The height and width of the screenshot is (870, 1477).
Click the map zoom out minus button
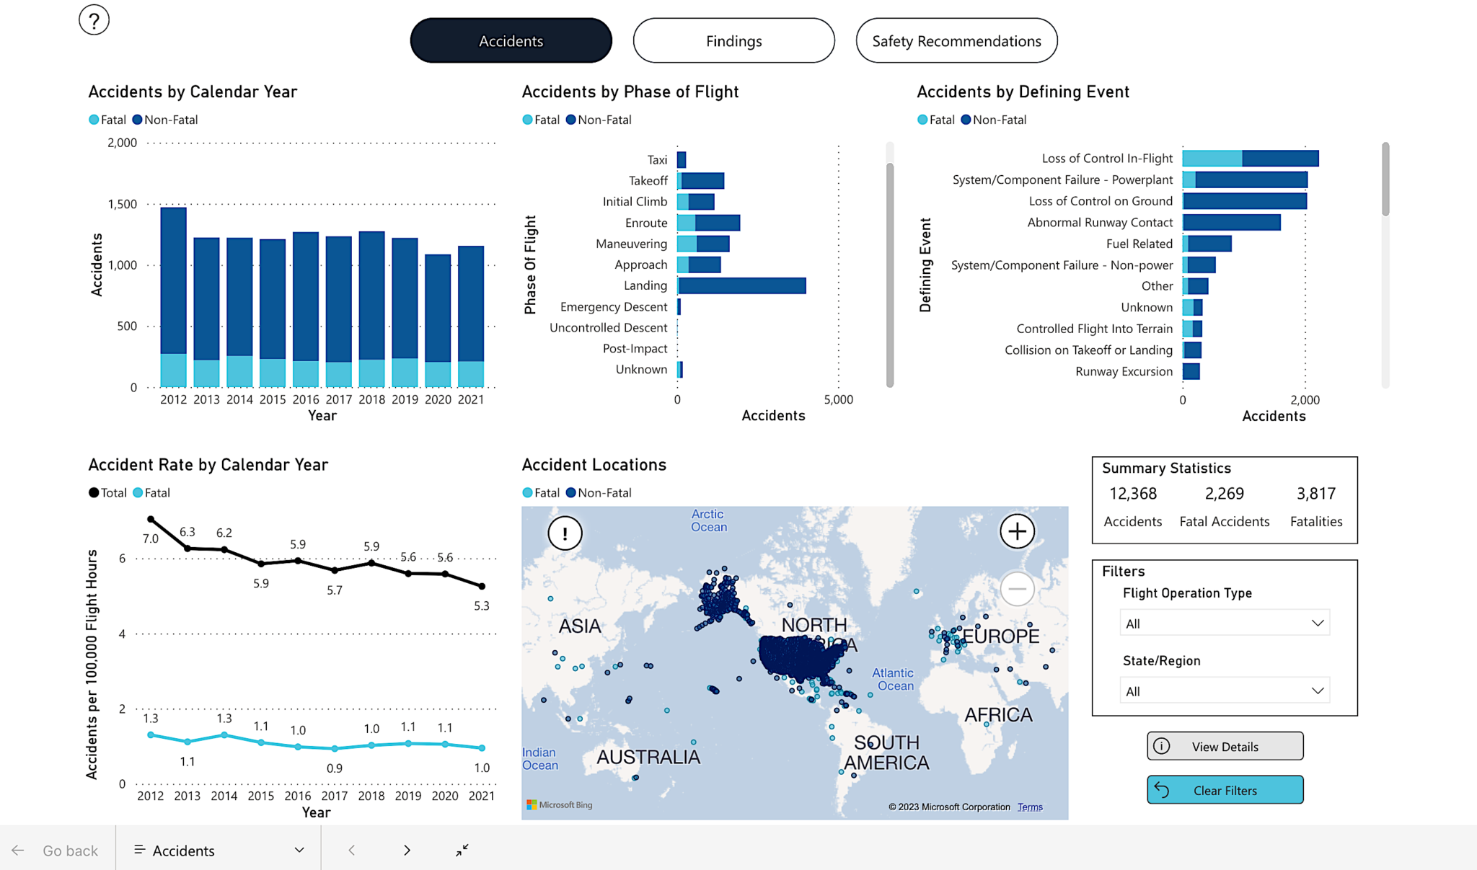(1017, 589)
